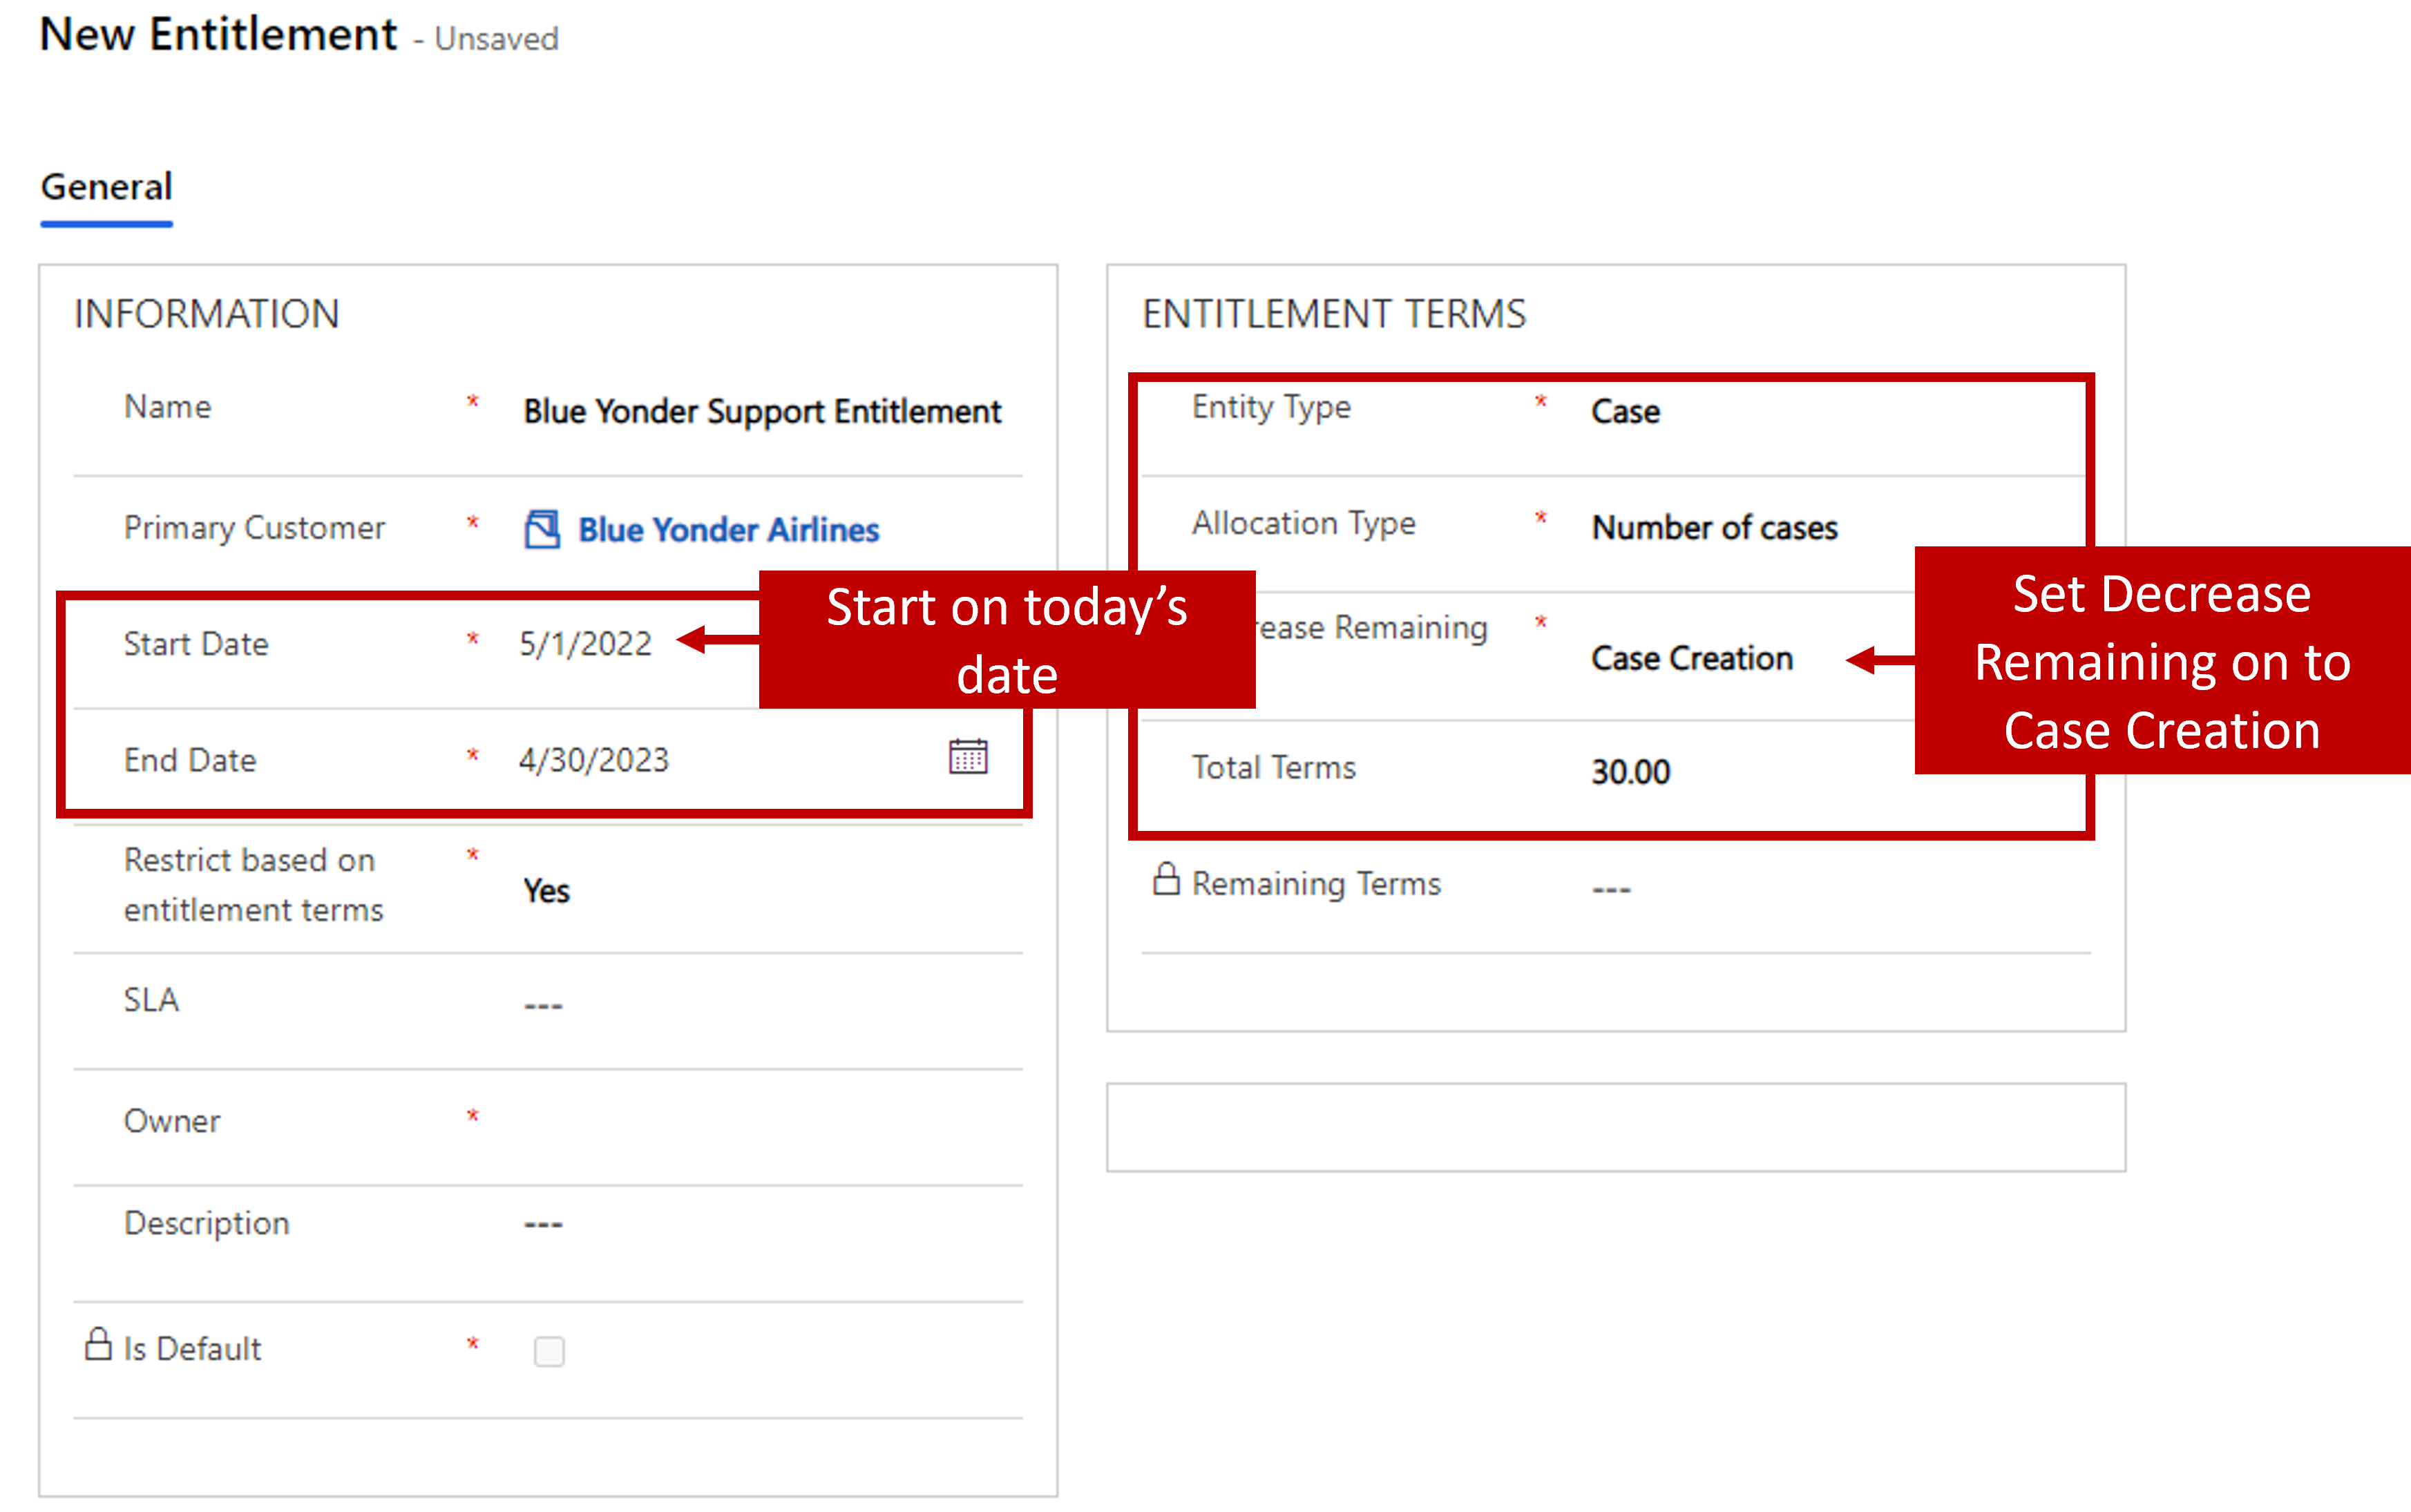Click the End Date field label

coord(190,760)
